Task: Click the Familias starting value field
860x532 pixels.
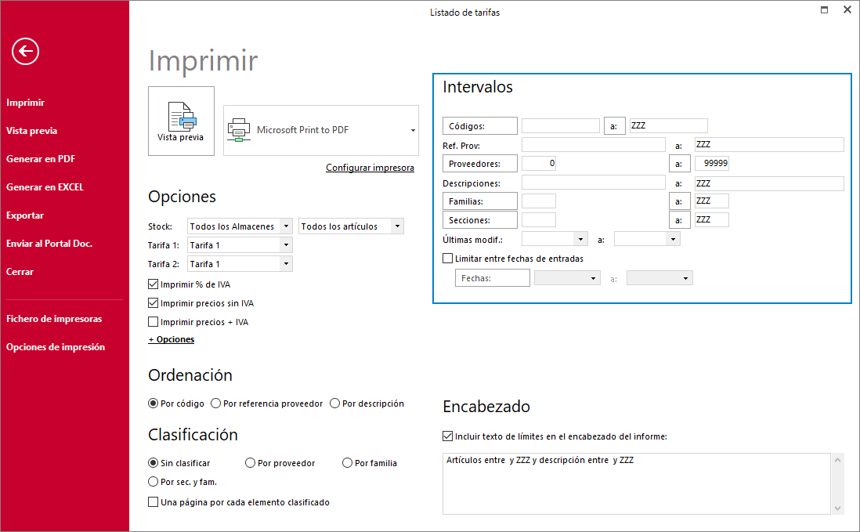Action: coord(539,201)
